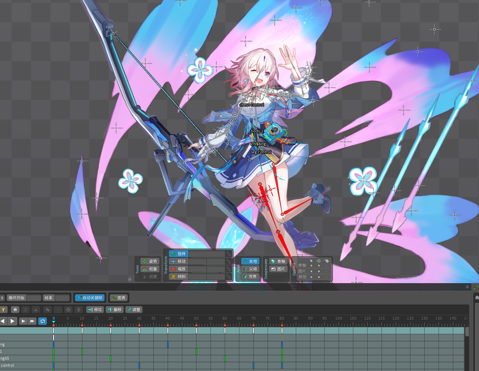Toggle 图片 selectable option dot
The height and width of the screenshot is (371, 479).
point(311,271)
